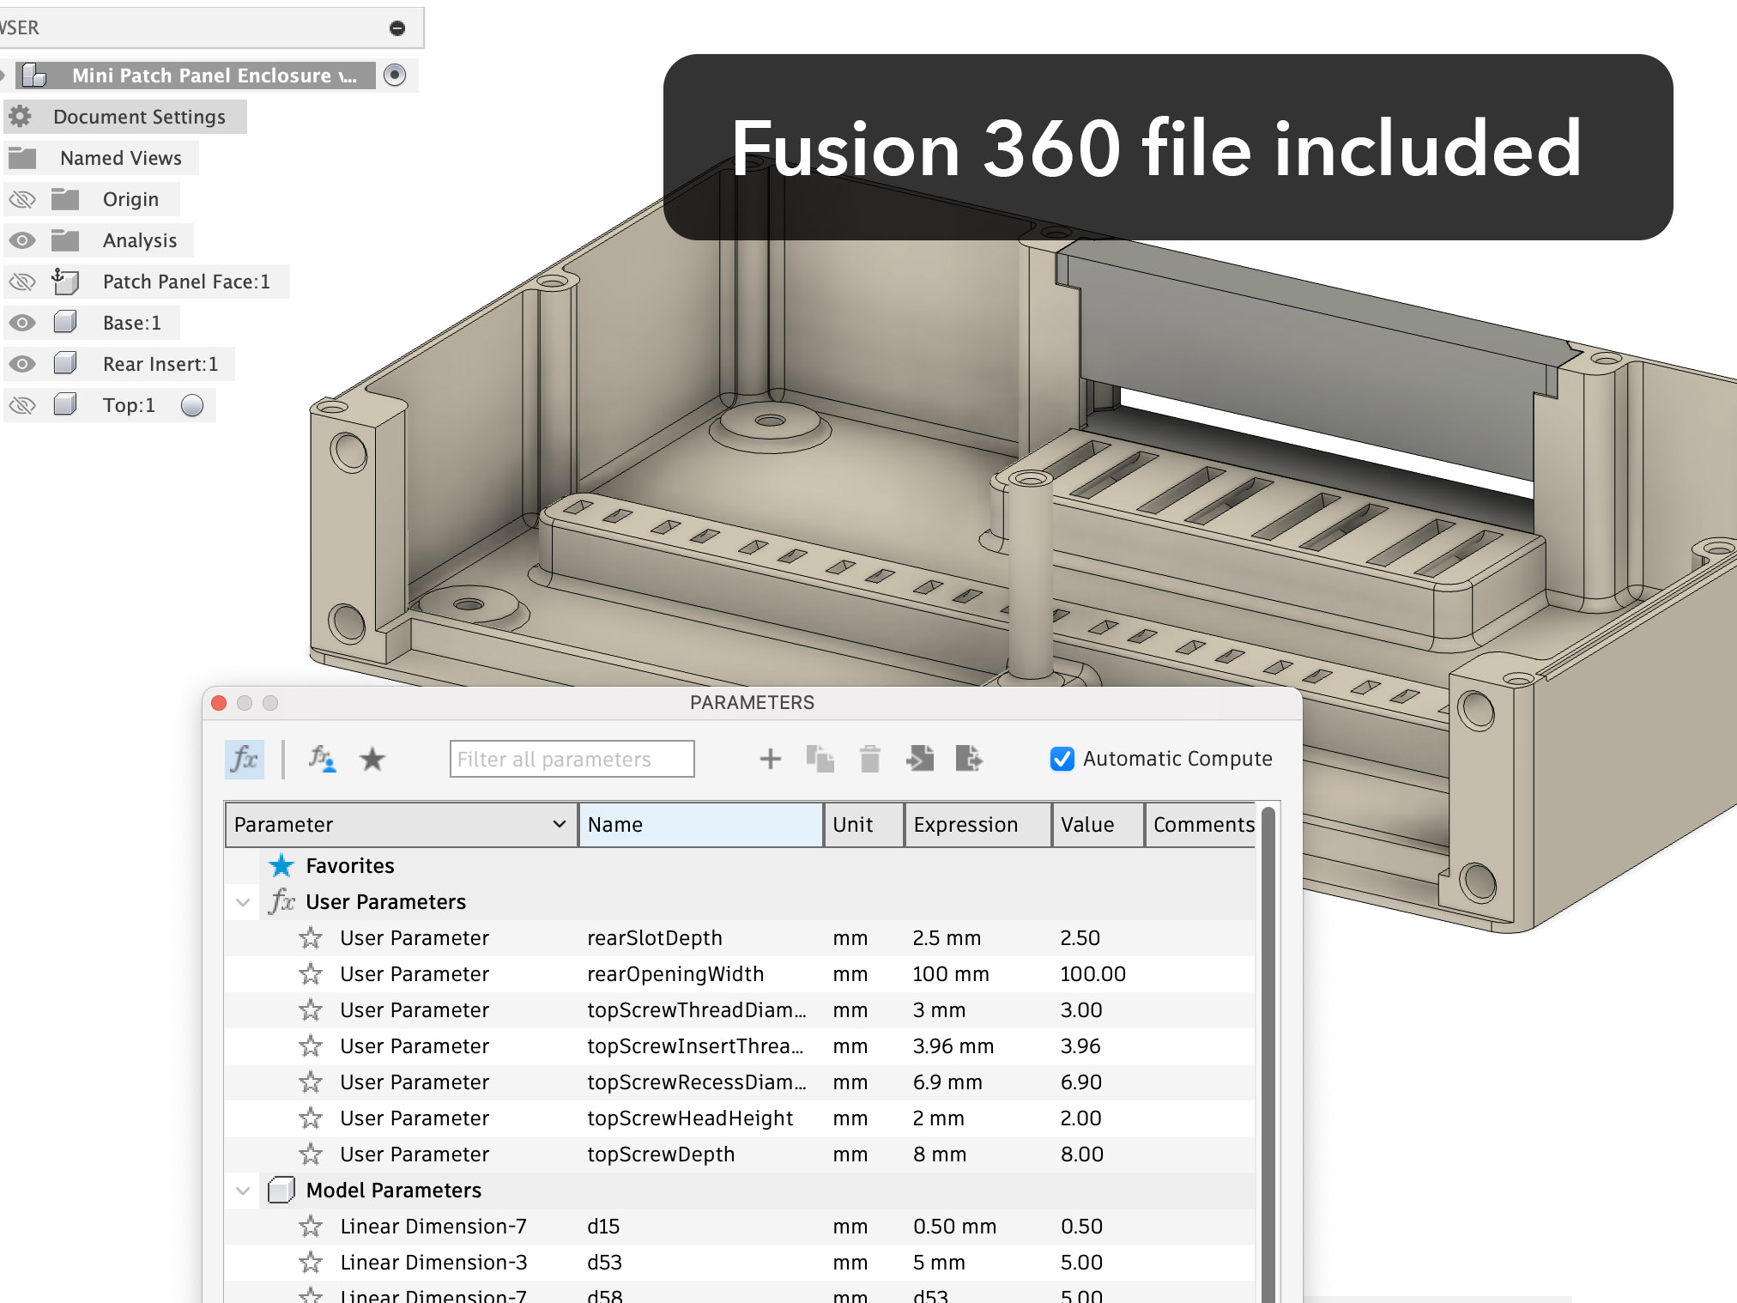Collapse the User Parameters group
Image resolution: width=1737 pixels, height=1303 pixels.
(x=243, y=902)
